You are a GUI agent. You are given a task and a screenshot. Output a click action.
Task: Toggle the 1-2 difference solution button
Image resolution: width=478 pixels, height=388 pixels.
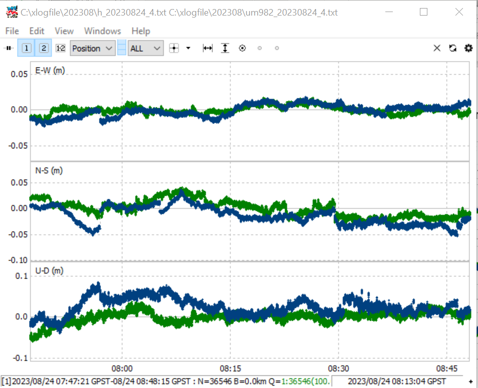[x=61, y=48]
